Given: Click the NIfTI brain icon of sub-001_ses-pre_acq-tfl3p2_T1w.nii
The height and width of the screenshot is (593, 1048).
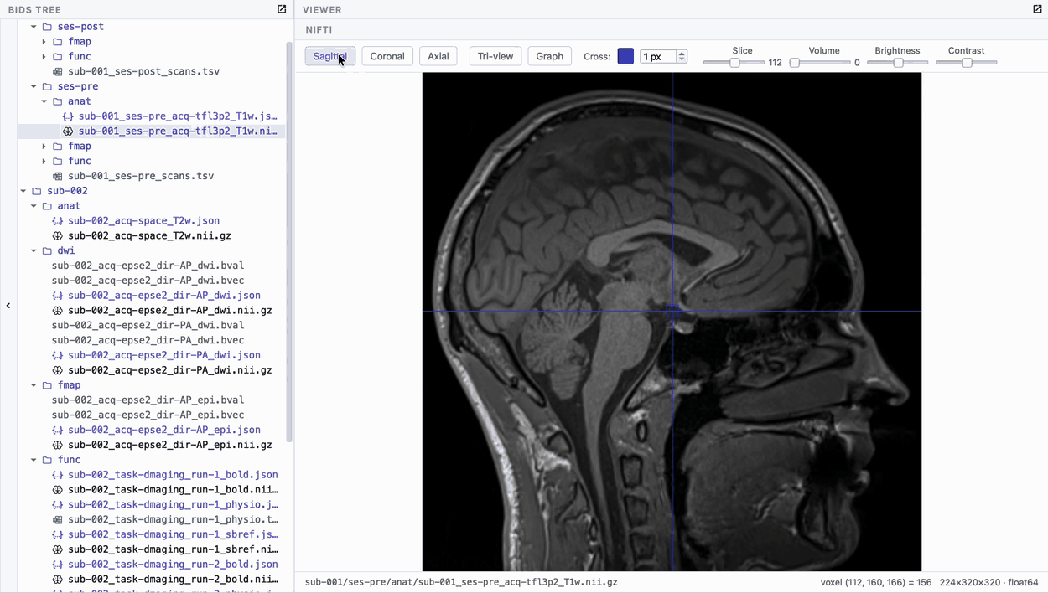Looking at the screenshot, I should pyautogui.click(x=68, y=131).
